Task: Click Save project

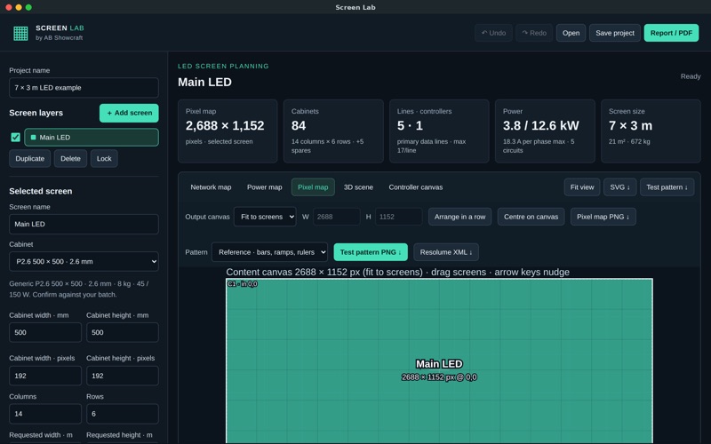Action: [615, 33]
